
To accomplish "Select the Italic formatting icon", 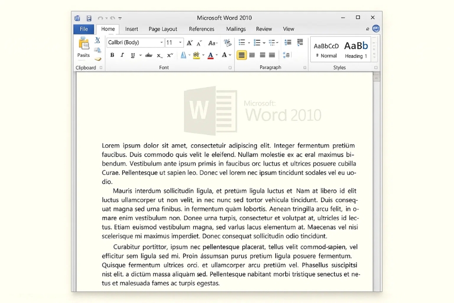I will 122,55.
